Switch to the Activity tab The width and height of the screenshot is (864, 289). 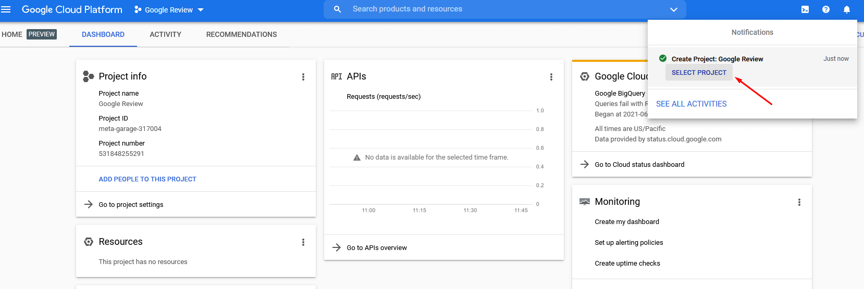click(166, 34)
